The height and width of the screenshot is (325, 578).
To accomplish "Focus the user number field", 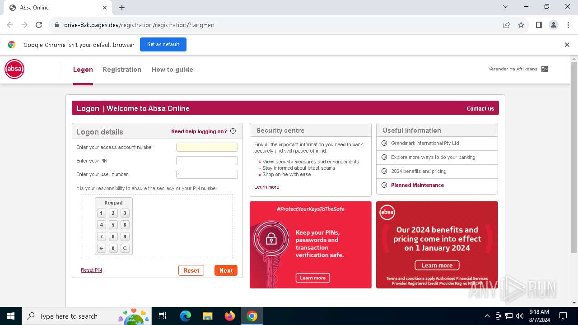I will tap(207, 174).
